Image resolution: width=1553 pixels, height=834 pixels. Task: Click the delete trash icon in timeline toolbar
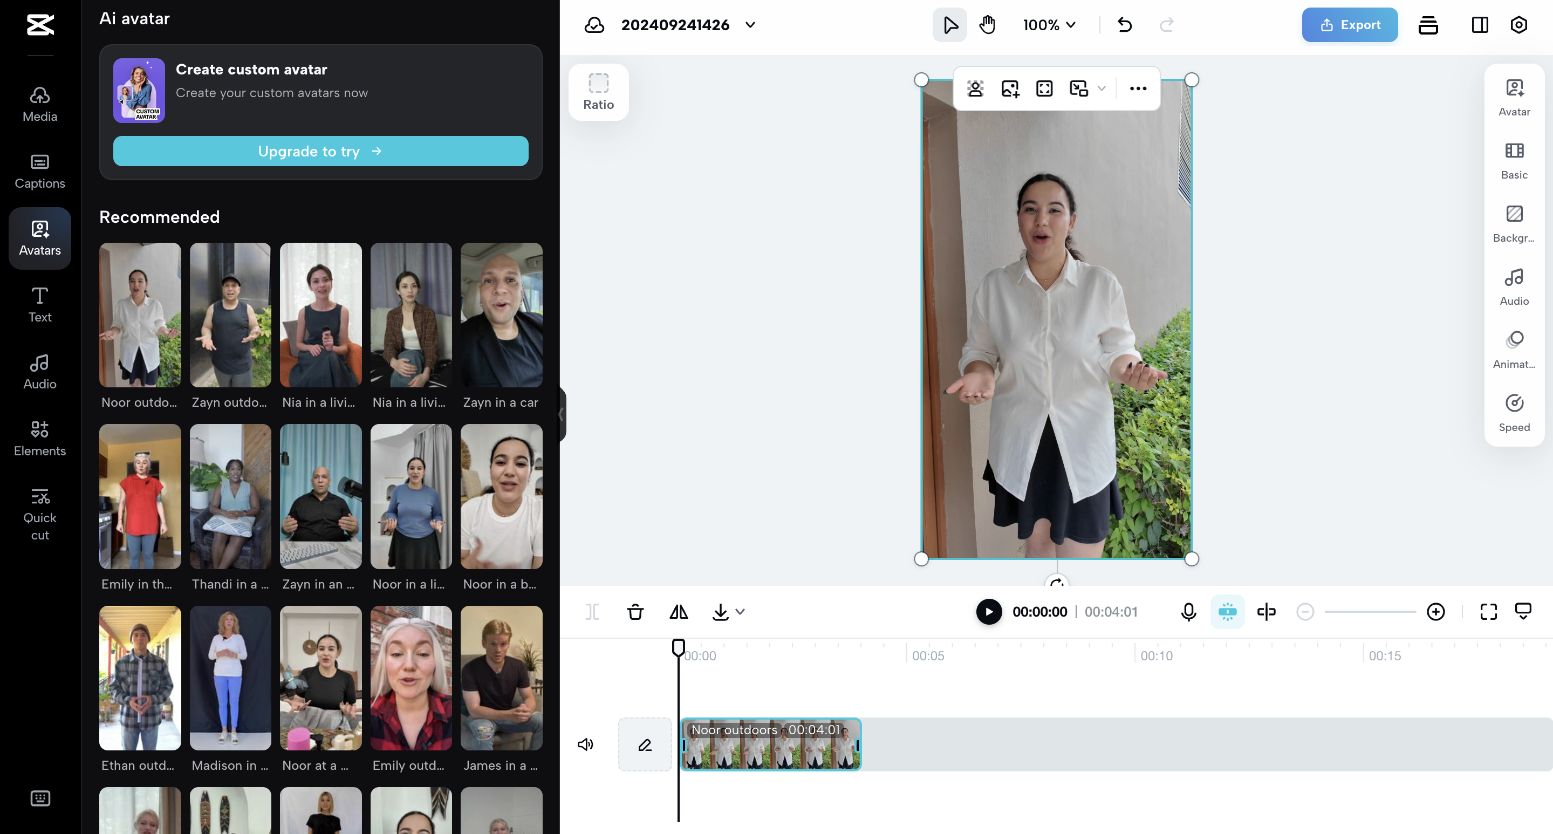tap(635, 612)
